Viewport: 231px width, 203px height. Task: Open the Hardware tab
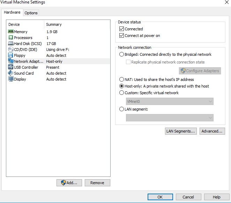pyautogui.click(x=12, y=13)
